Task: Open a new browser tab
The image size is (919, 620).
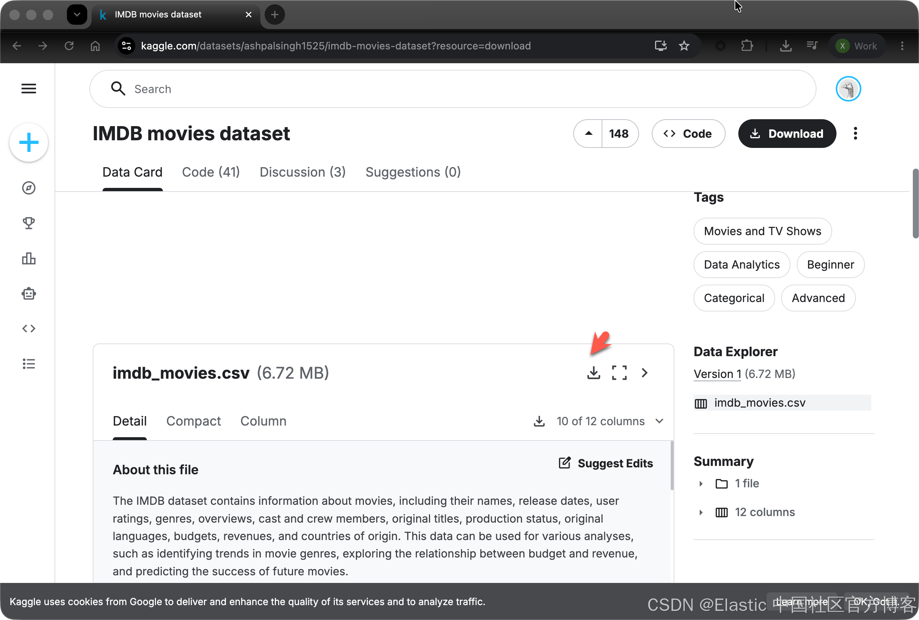Action: [275, 15]
